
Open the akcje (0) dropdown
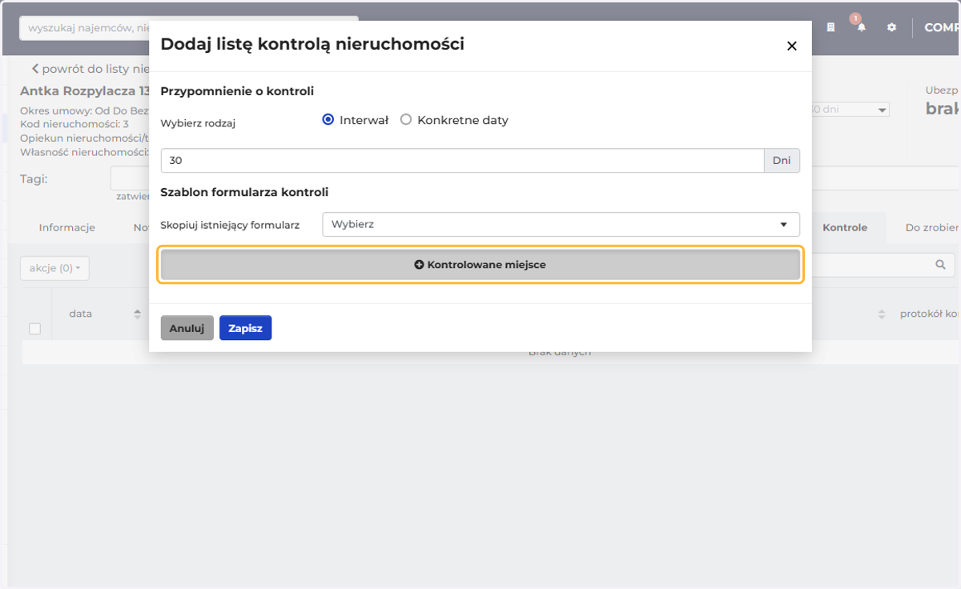click(54, 268)
